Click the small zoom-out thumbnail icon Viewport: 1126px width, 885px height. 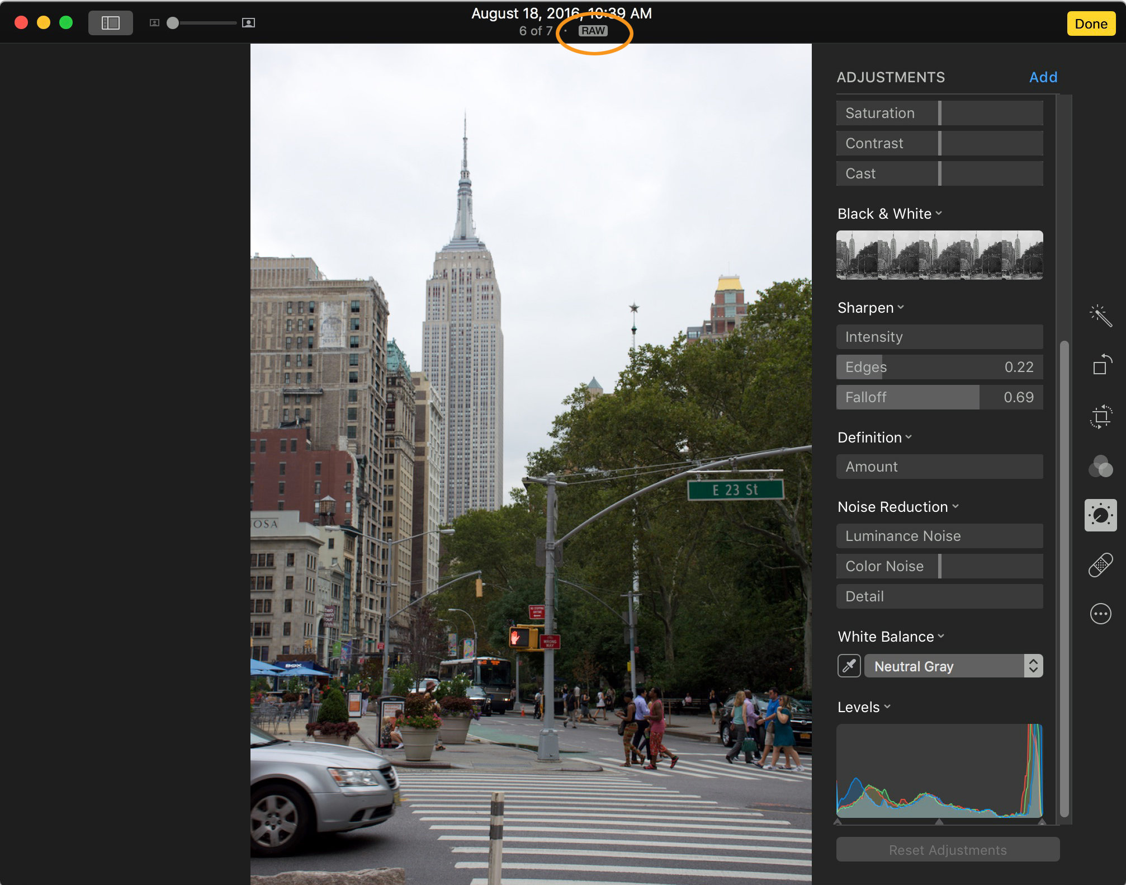[155, 23]
